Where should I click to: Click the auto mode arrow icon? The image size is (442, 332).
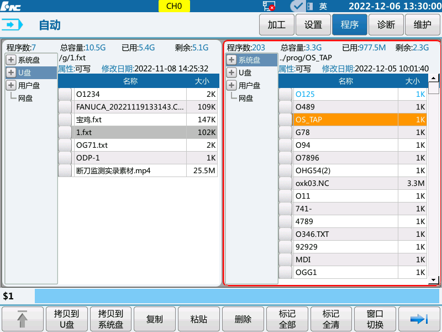click(13, 25)
